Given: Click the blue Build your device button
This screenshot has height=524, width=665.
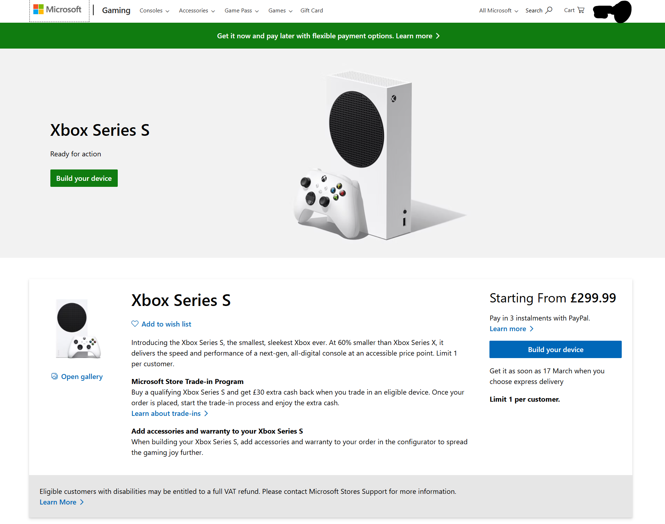Looking at the screenshot, I should click(x=555, y=350).
